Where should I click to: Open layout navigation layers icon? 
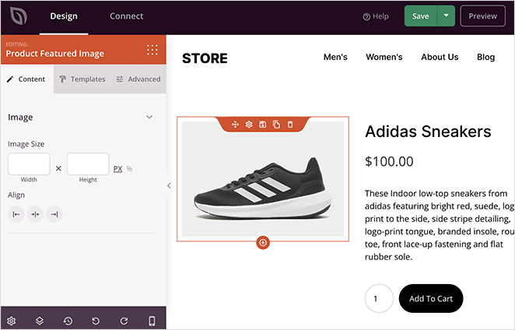pyautogui.click(x=40, y=321)
